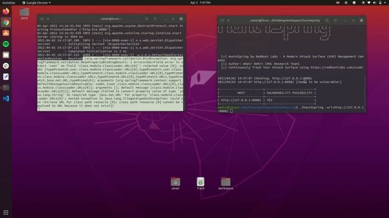Click the HOST table header in the terminal

pos(241,93)
